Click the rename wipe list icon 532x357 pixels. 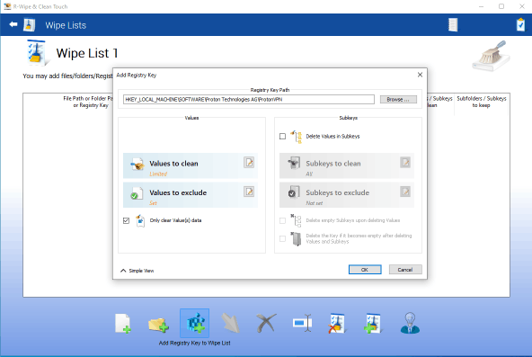click(x=302, y=323)
